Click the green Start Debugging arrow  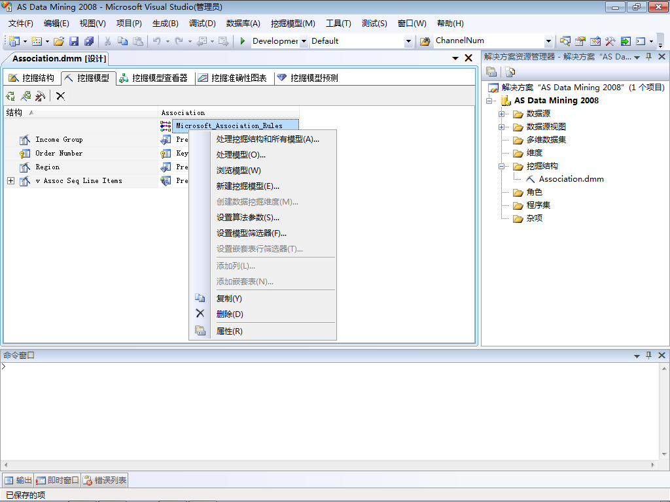click(243, 41)
